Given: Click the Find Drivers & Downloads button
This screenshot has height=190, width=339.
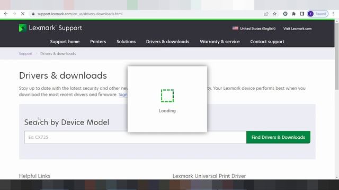Looking at the screenshot, I should [278, 137].
